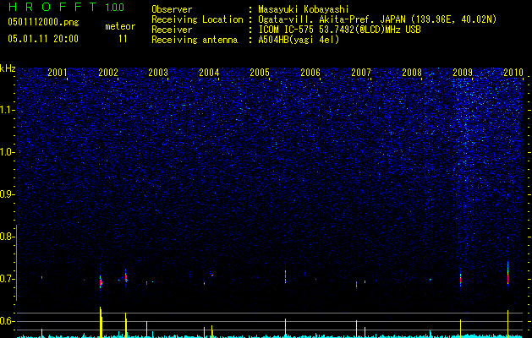Click the meteor echo streak under 2010

[x=508, y=274]
